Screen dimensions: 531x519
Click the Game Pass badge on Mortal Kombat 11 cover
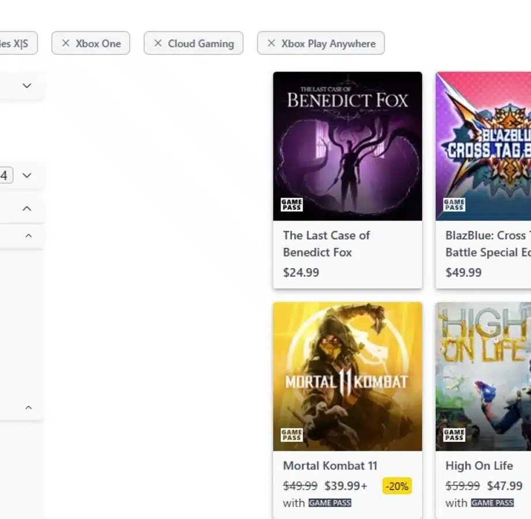click(292, 435)
